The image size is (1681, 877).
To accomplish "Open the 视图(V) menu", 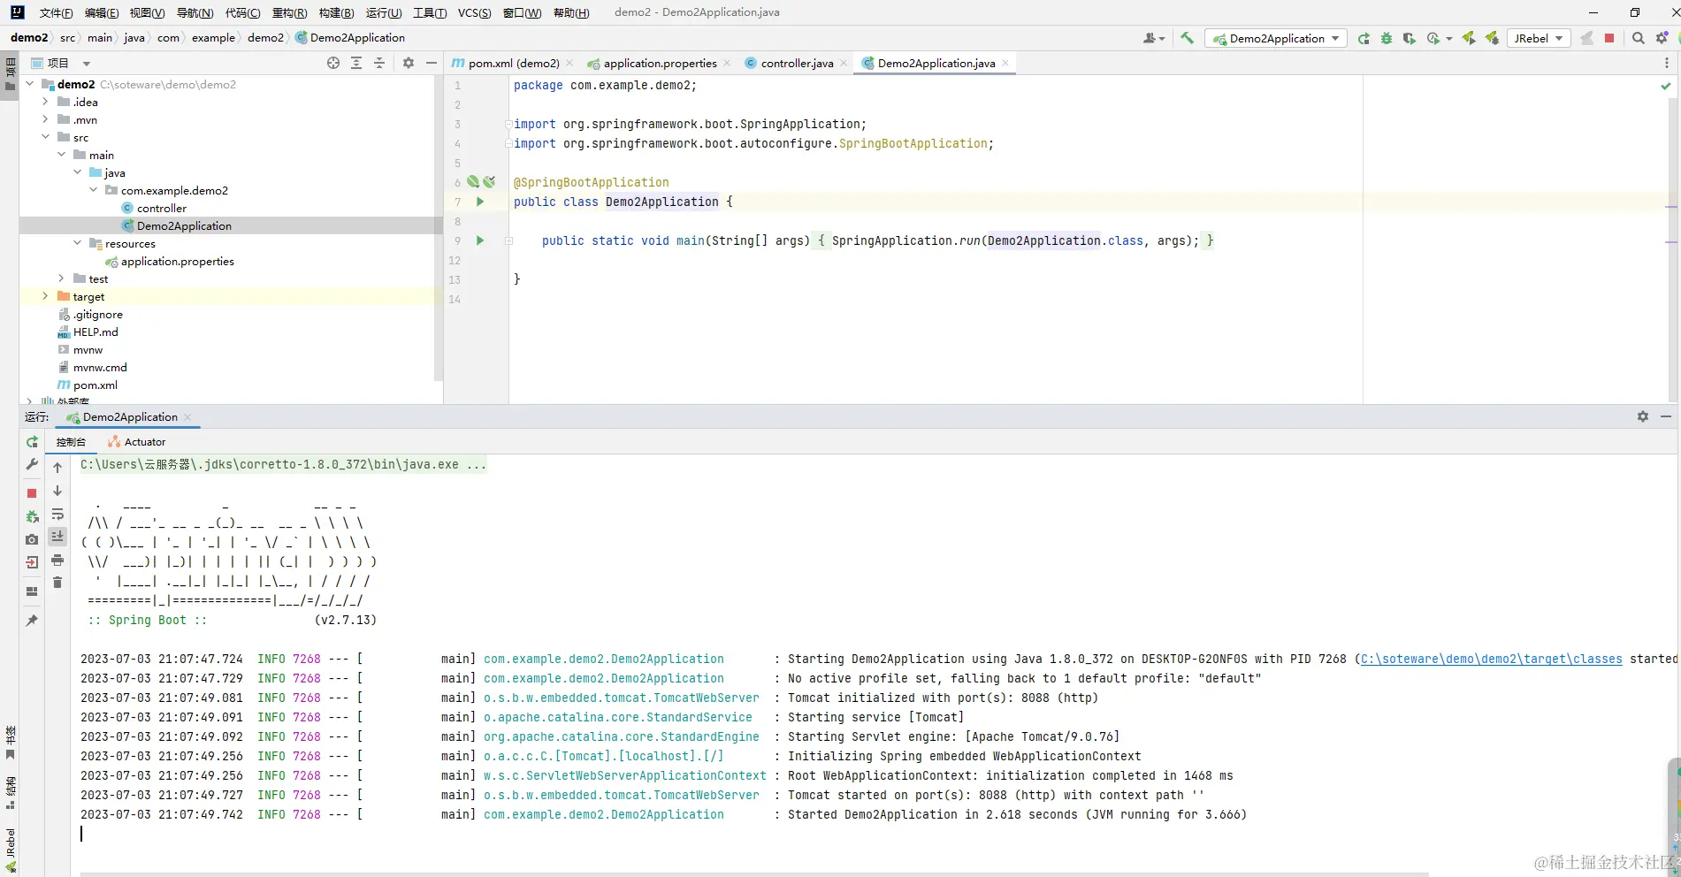I will 147,12.
